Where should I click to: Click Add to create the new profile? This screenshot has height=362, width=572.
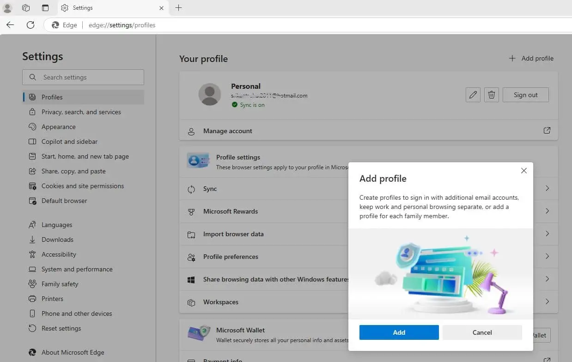(x=398, y=332)
